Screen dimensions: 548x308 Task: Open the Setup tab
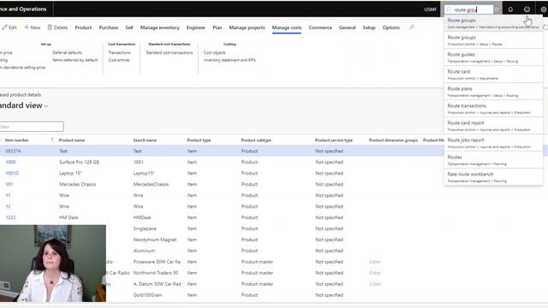click(369, 27)
